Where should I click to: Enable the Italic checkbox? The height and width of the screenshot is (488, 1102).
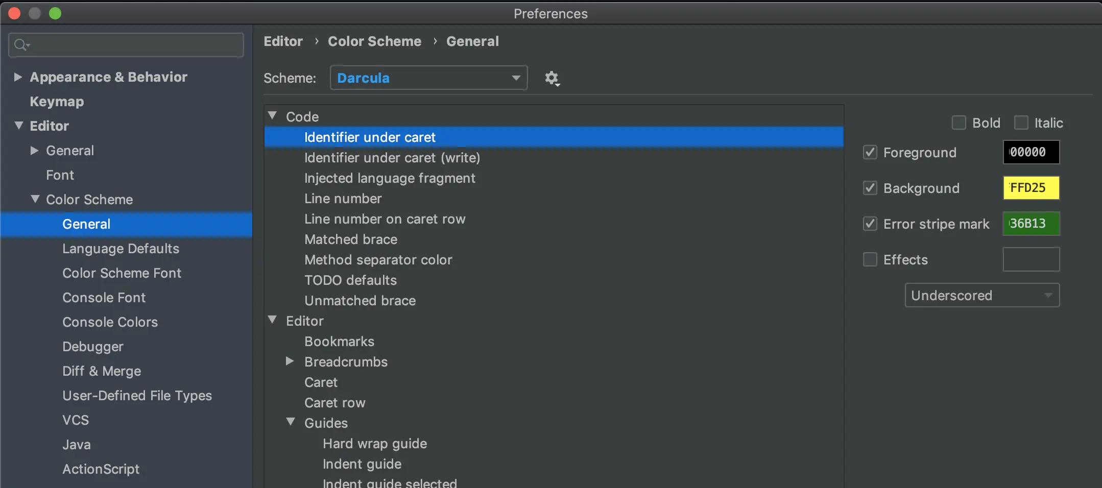(x=1021, y=123)
